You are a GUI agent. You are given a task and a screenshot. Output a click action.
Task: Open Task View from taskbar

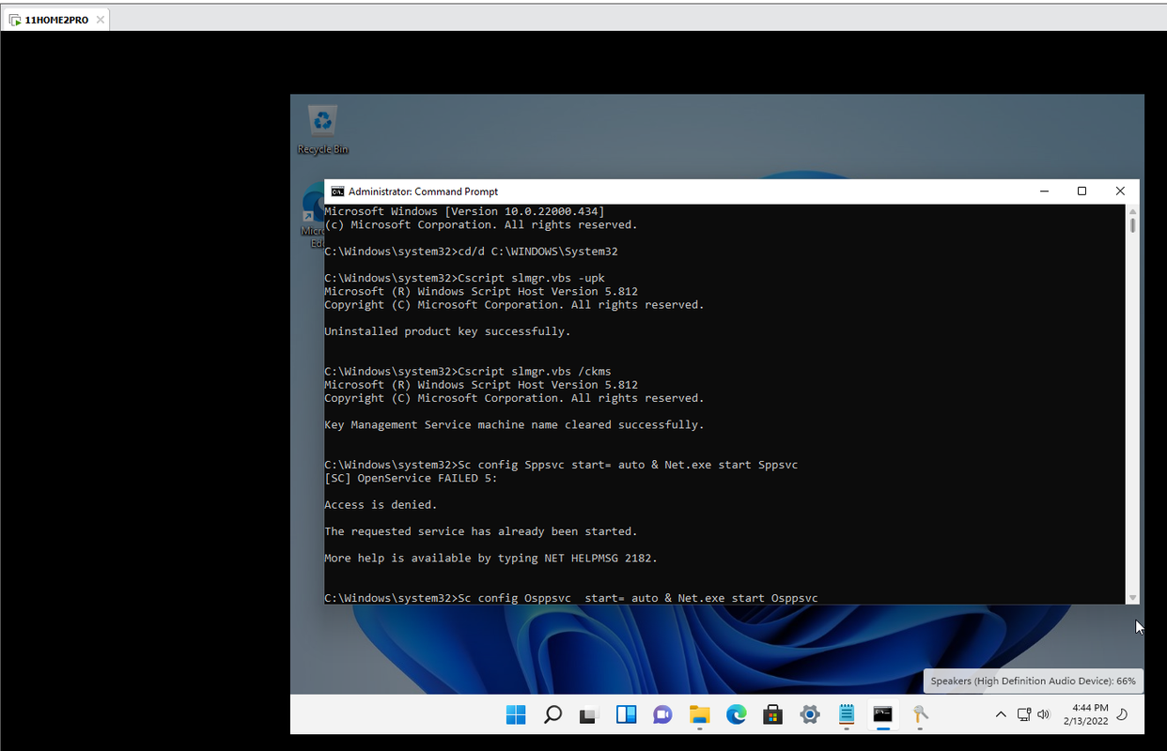[589, 715]
